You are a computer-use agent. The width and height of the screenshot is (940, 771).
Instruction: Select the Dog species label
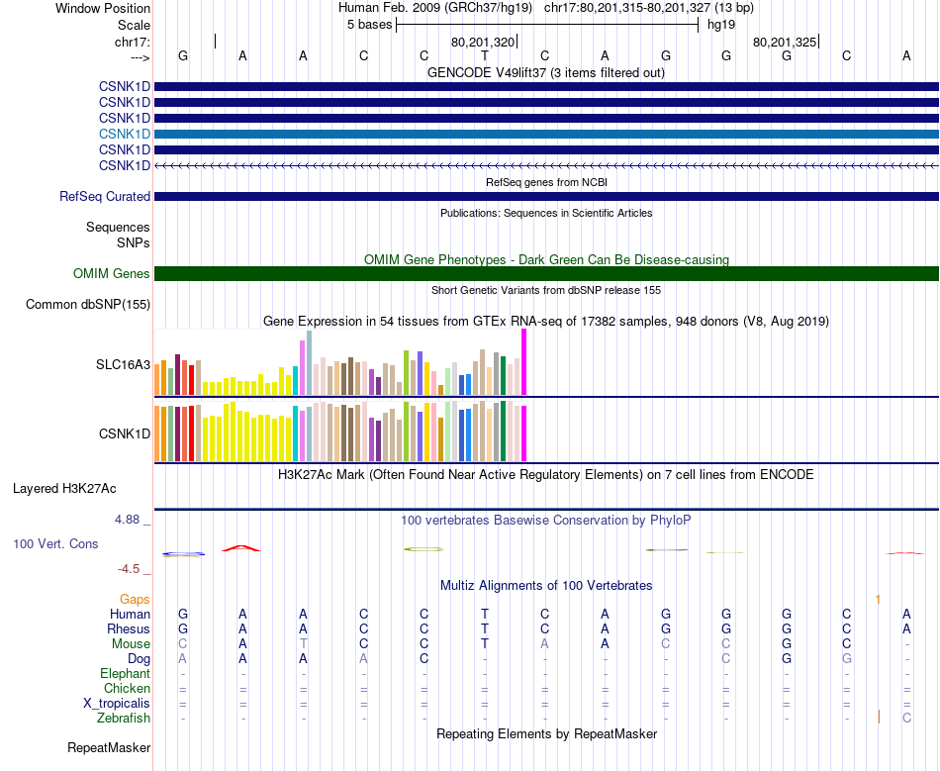pos(140,659)
